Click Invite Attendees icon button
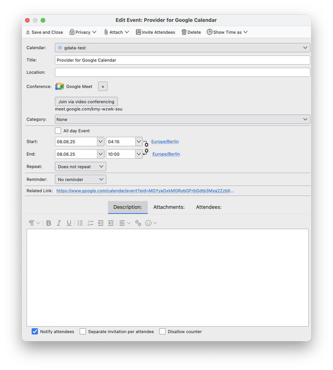Viewport: 333px width, 370px height. 155,32
